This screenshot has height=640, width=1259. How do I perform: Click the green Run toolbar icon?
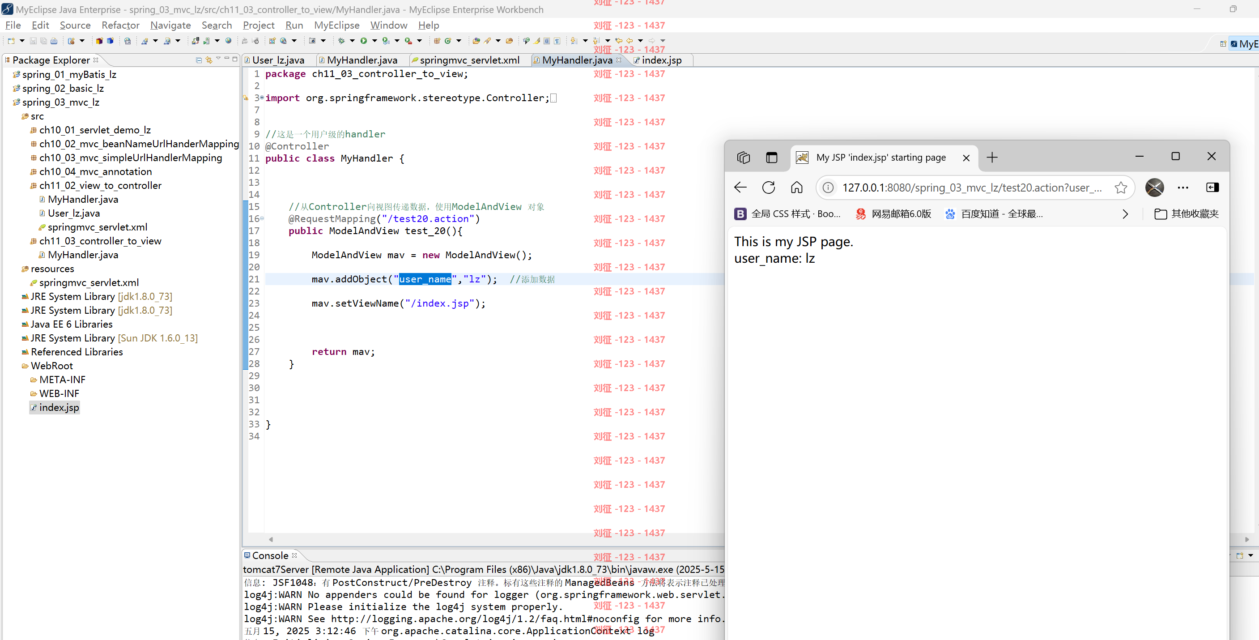point(364,41)
